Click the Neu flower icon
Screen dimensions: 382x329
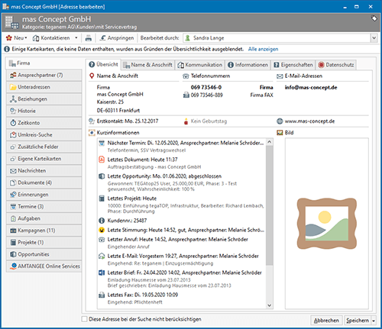(9, 38)
